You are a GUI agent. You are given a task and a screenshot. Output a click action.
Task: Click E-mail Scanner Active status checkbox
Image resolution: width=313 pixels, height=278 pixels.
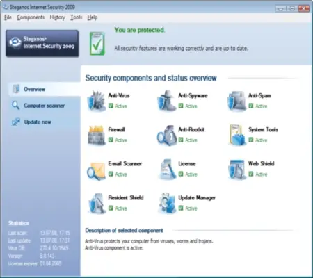click(111, 174)
